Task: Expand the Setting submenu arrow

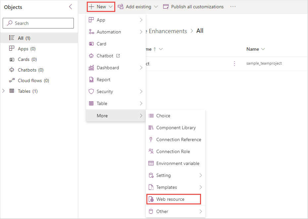Action: click(201, 175)
